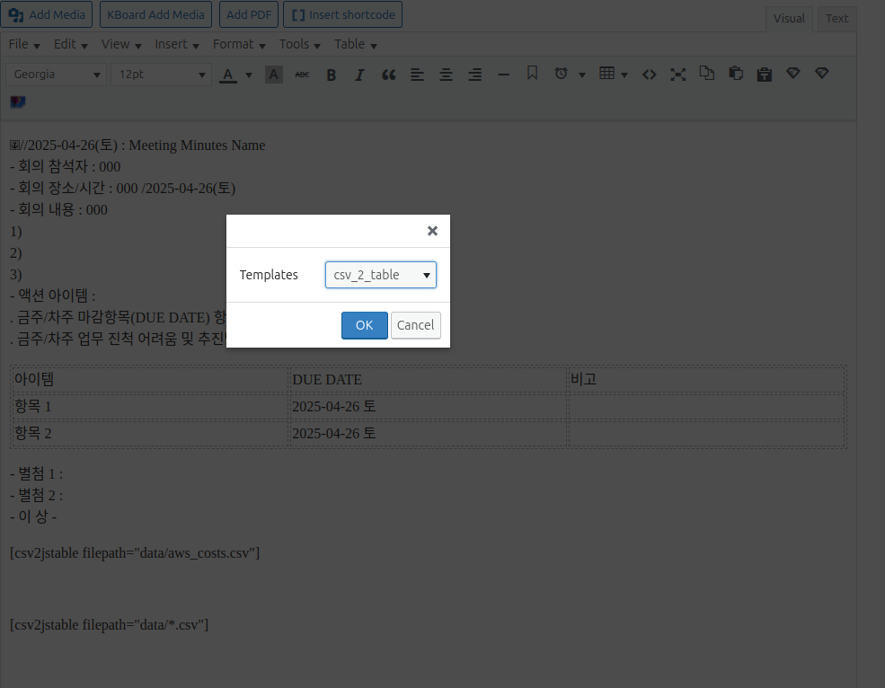Toggle blockquote formatting
885x688 pixels.
(x=388, y=75)
